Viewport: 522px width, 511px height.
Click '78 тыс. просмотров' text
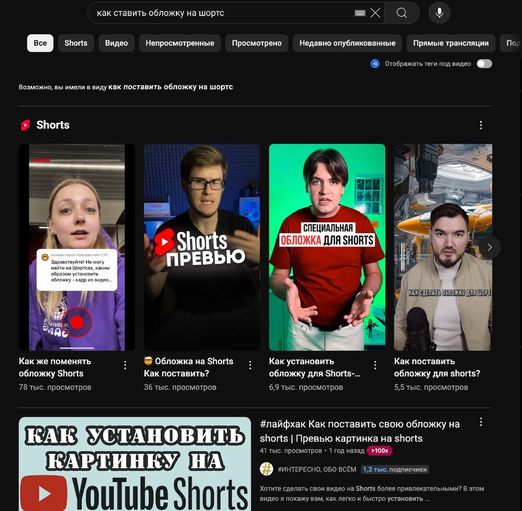coord(55,387)
